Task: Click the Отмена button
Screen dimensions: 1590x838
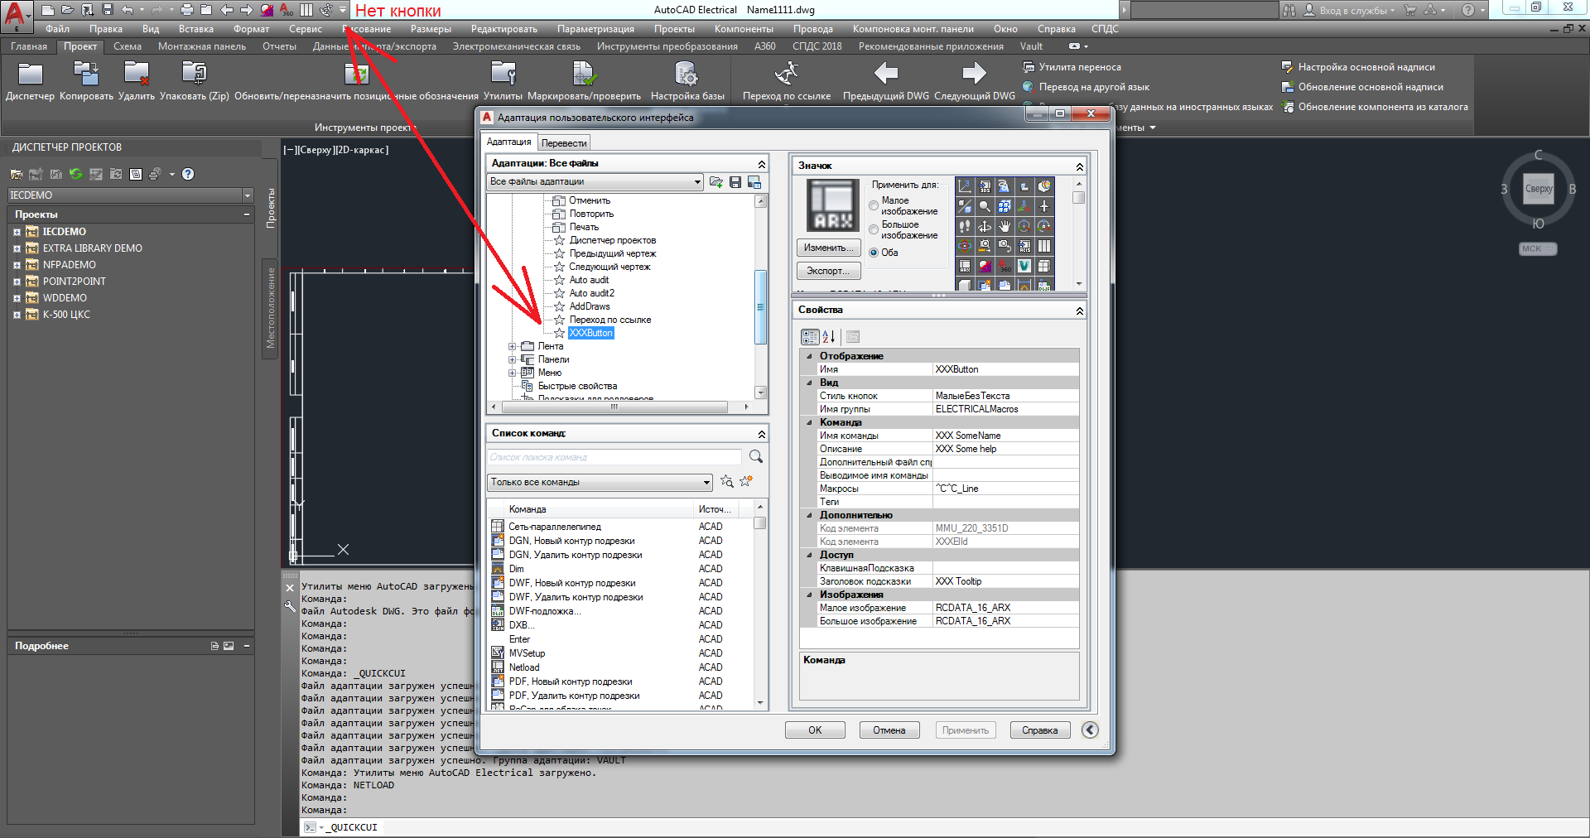Action: point(889,730)
